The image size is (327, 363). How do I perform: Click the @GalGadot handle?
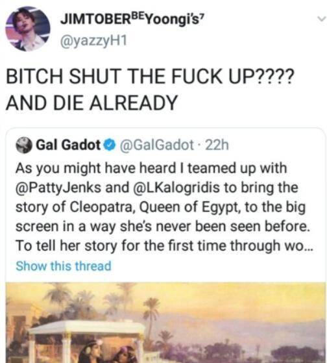pyautogui.click(x=156, y=145)
